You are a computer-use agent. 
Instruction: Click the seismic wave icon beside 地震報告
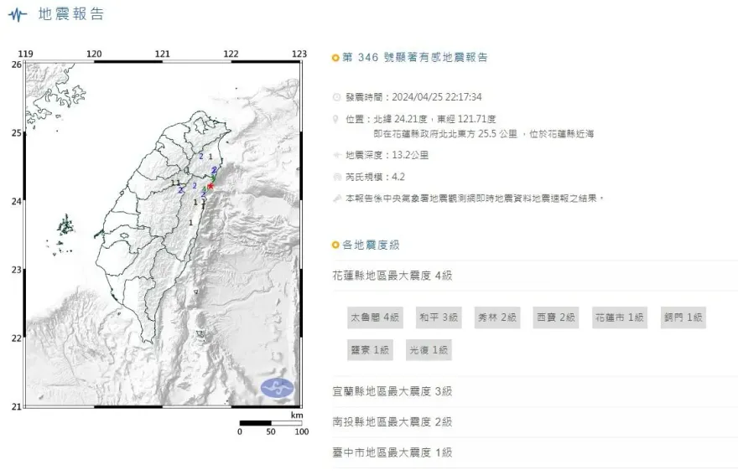coord(18,16)
